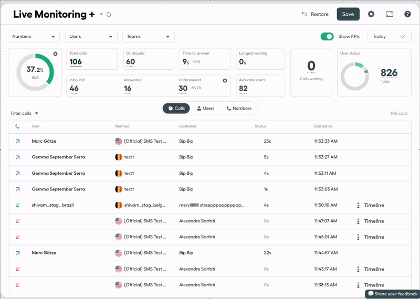Click the Restore button
Viewport: 420px width, 299px height.
click(x=315, y=14)
